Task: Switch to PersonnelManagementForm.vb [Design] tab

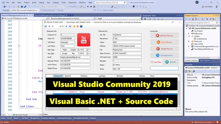Action: (50, 15)
